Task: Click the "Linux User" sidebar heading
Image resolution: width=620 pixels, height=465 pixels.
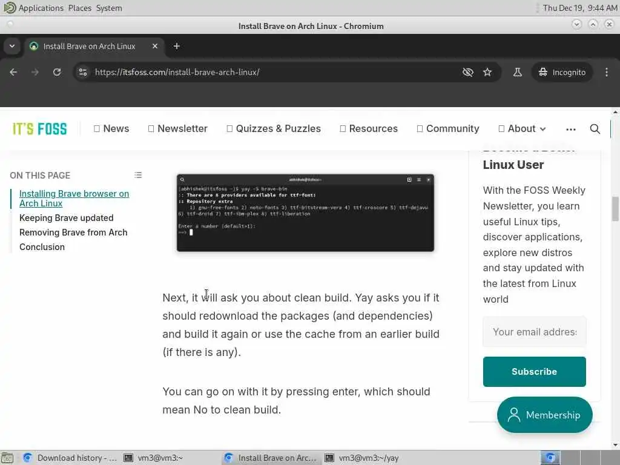Action: pyautogui.click(x=513, y=165)
